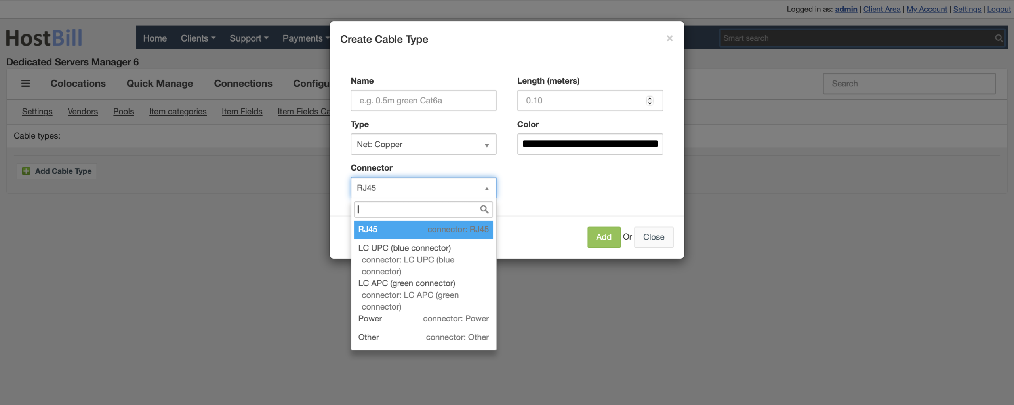Click the green Add button
The width and height of the screenshot is (1014, 405).
pyautogui.click(x=603, y=237)
